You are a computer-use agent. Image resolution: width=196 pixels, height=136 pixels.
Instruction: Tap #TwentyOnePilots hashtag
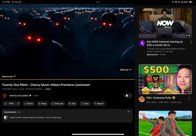(x=34, y=89)
